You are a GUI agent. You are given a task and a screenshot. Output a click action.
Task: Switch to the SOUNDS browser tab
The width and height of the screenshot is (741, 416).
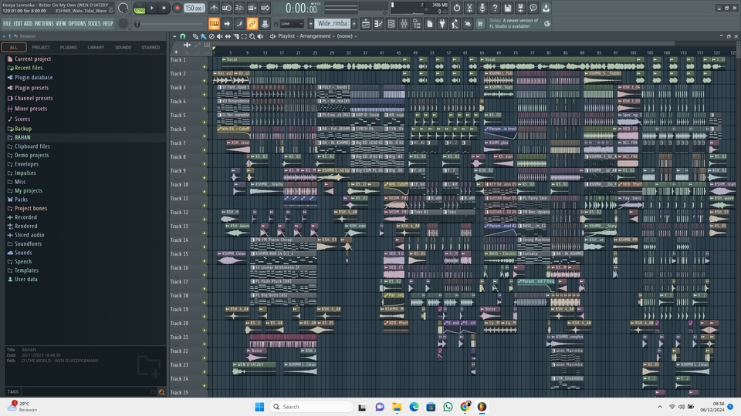click(x=123, y=47)
